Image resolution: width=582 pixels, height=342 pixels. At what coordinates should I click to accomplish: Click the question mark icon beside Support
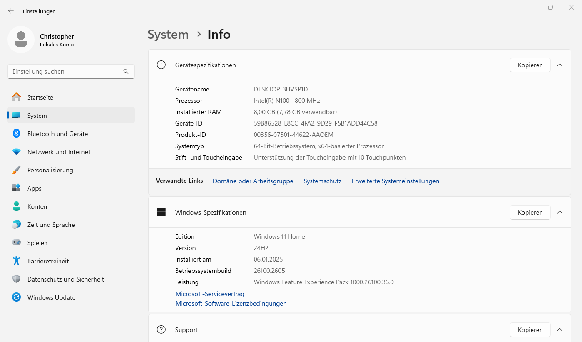click(x=161, y=330)
